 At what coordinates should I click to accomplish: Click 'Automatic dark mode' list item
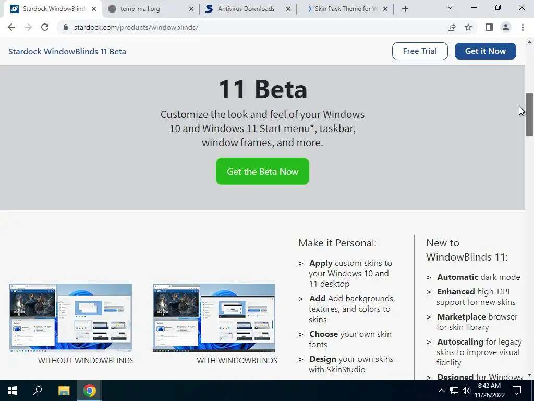479,277
